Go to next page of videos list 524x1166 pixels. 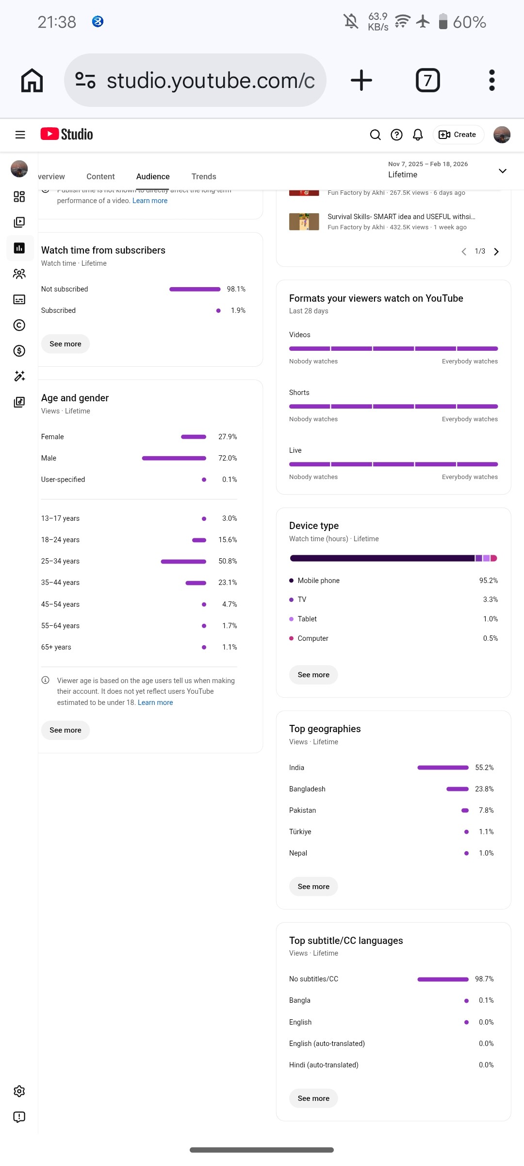(x=496, y=251)
